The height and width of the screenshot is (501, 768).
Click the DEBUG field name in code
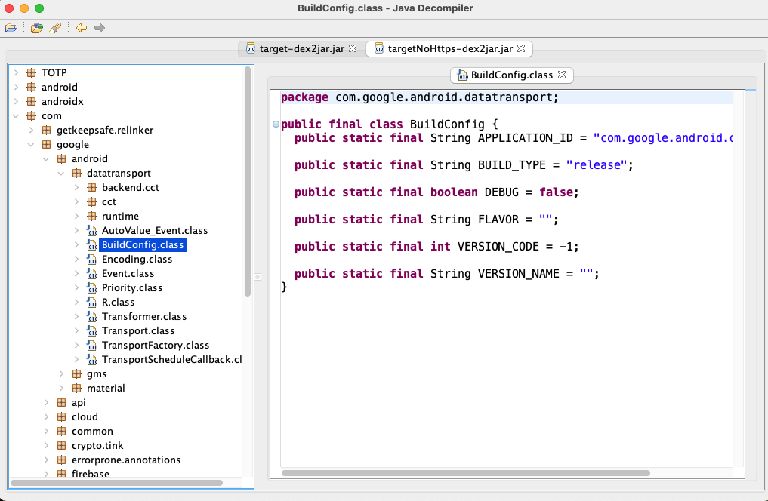pyautogui.click(x=501, y=192)
